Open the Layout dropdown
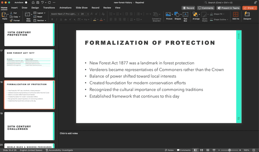The image size is (259, 152). coord(39,13)
